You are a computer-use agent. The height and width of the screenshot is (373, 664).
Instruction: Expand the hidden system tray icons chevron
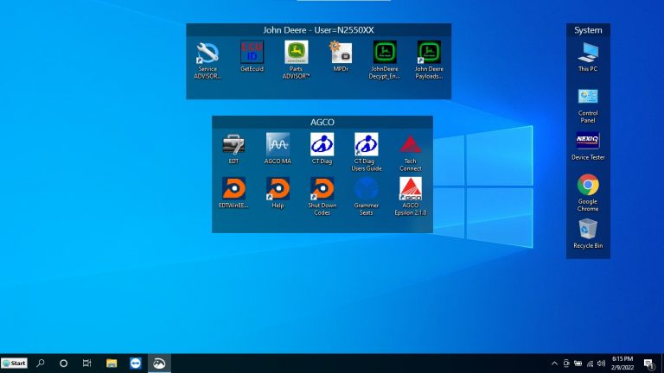554,364
